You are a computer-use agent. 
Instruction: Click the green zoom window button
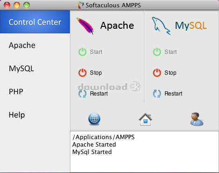pos(27,5)
